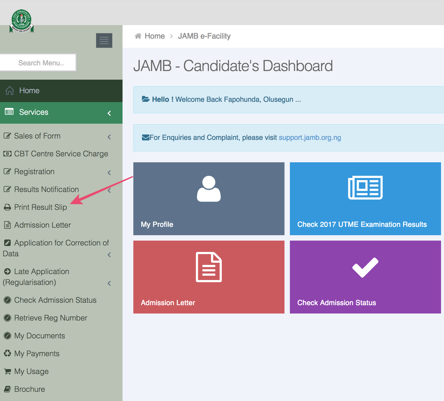Viewport: 444px width, 401px height.
Task: Click the newspaper icon on UTME Results tile
Action: [365, 188]
